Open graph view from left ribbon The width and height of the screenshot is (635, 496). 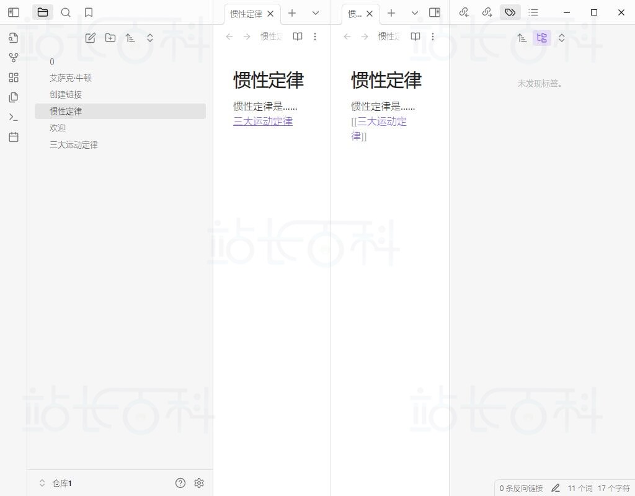pyautogui.click(x=13, y=58)
